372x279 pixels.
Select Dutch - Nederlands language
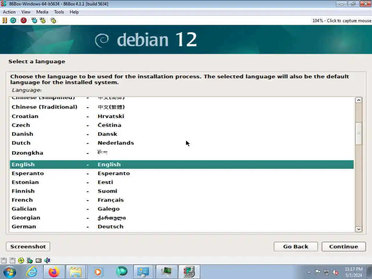(182, 143)
